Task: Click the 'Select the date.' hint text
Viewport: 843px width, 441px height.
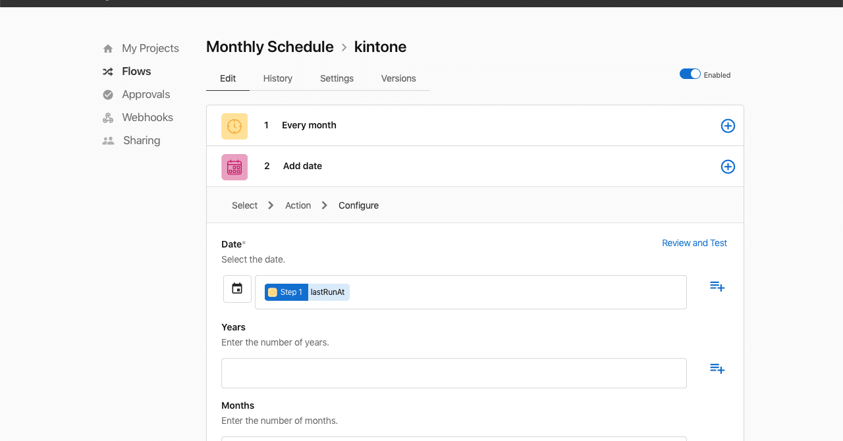Action: tap(253, 259)
